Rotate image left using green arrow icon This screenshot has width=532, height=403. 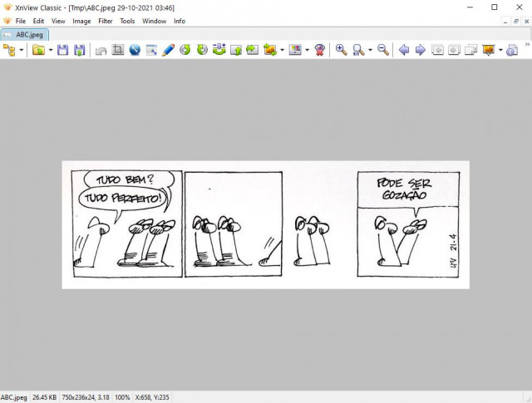(x=185, y=50)
